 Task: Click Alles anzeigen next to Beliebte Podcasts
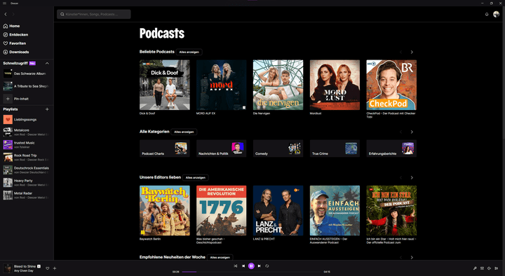click(x=189, y=52)
